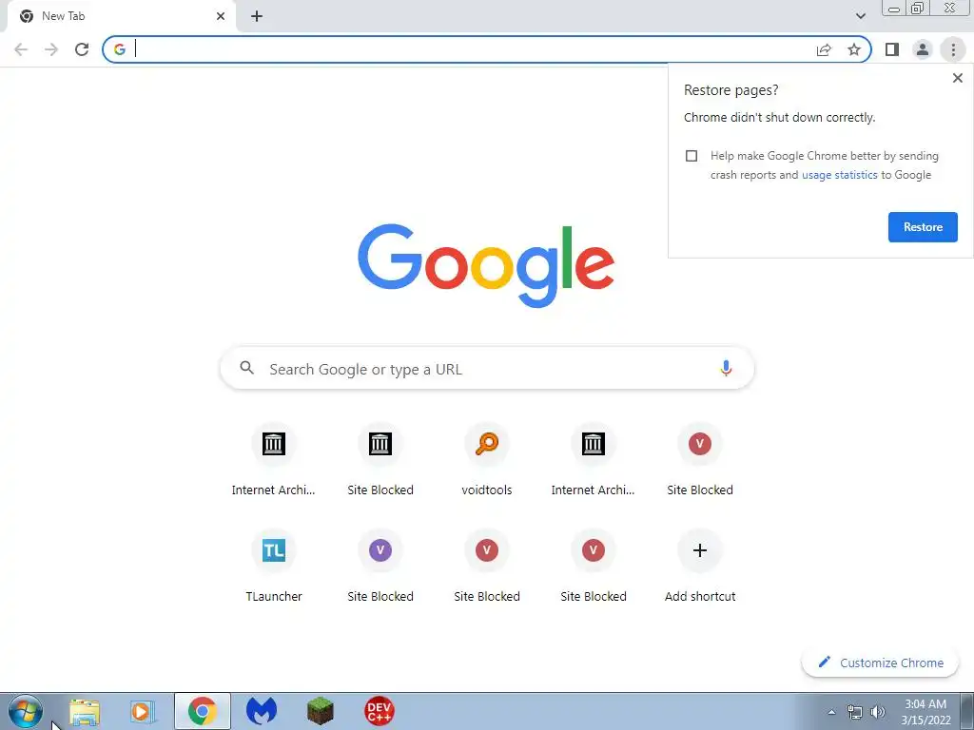
Task: Bookmark this tab with the star icon
Action: 854,49
